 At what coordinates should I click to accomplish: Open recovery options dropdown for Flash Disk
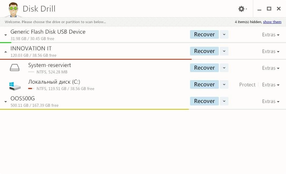(x=224, y=34)
